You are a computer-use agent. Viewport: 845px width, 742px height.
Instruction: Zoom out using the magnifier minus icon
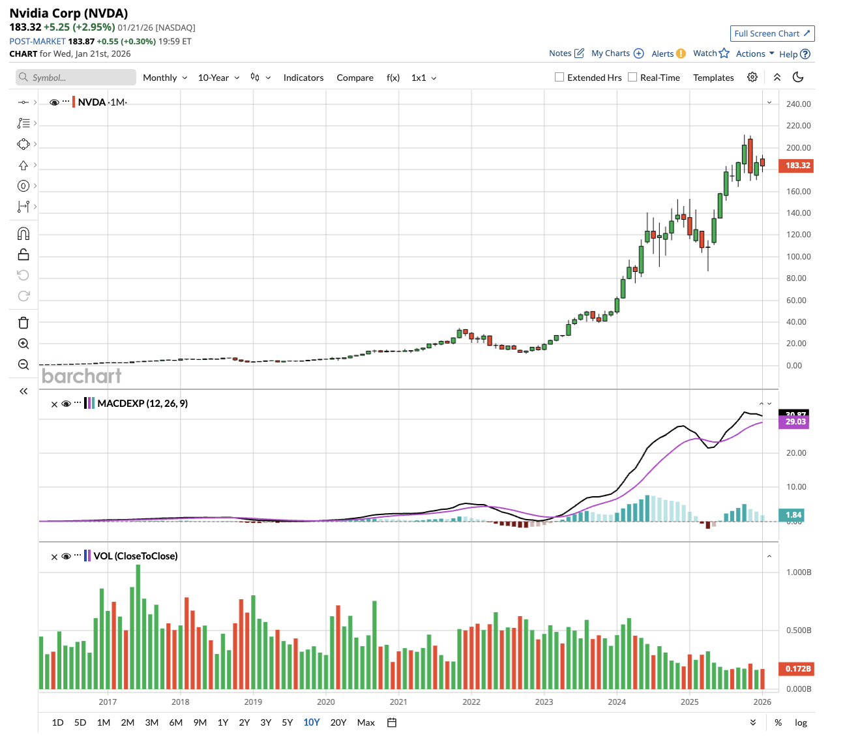pos(23,364)
